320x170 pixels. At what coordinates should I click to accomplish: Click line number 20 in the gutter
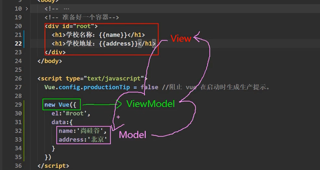[x=18, y=26]
